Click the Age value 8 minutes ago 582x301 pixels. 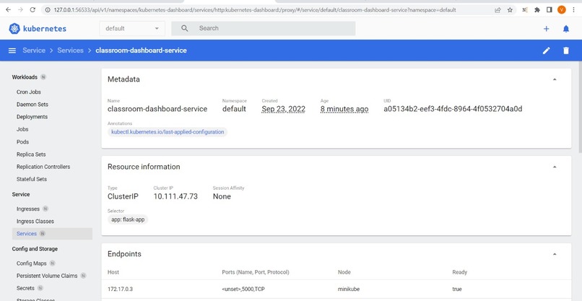344,109
